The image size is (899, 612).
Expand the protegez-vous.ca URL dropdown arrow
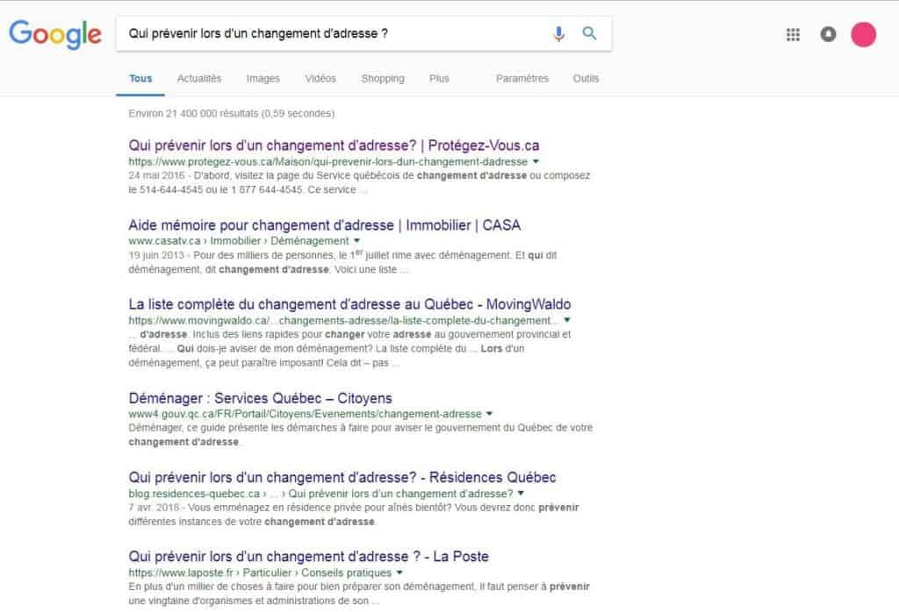[x=536, y=162]
